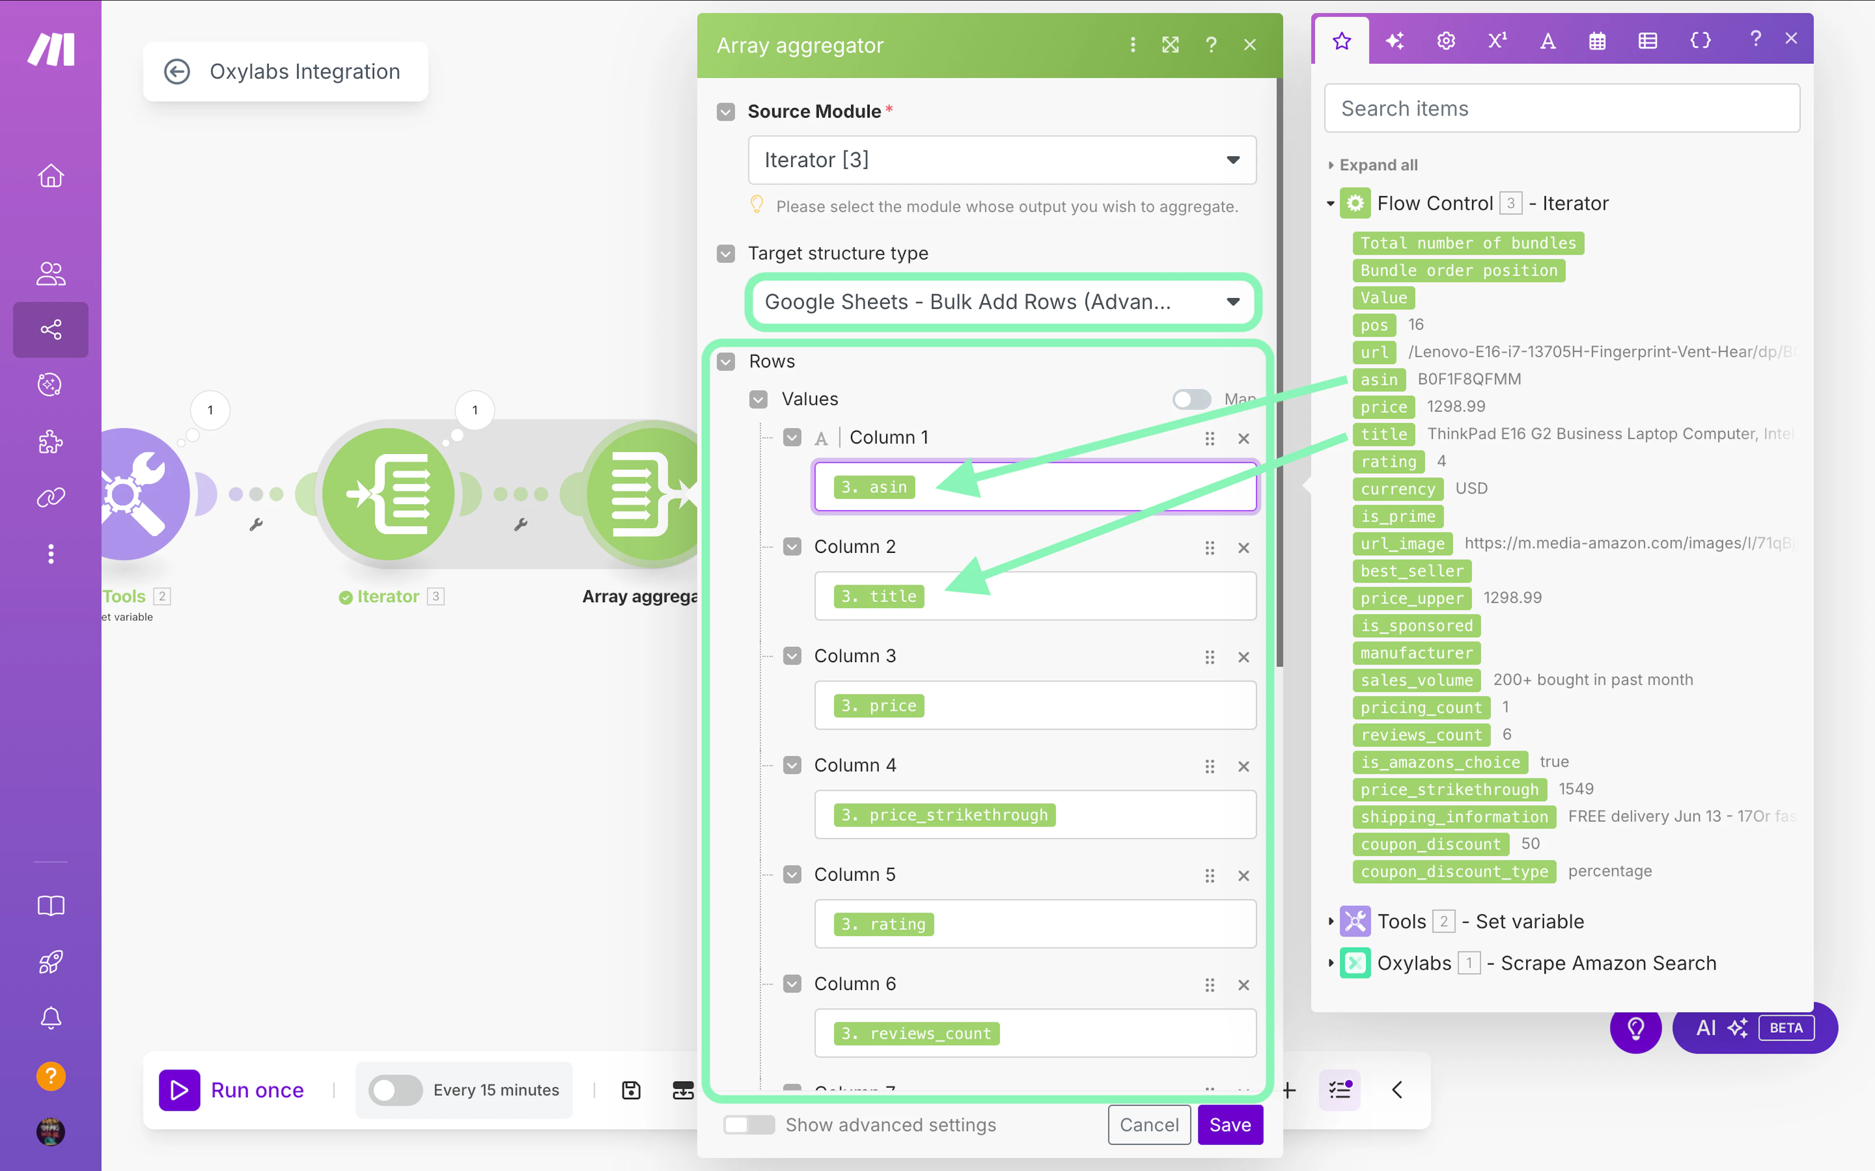Go back using the arrow beside Oxylabs Integration
1875x1171 pixels.
pyautogui.click(x=177, y=72)
